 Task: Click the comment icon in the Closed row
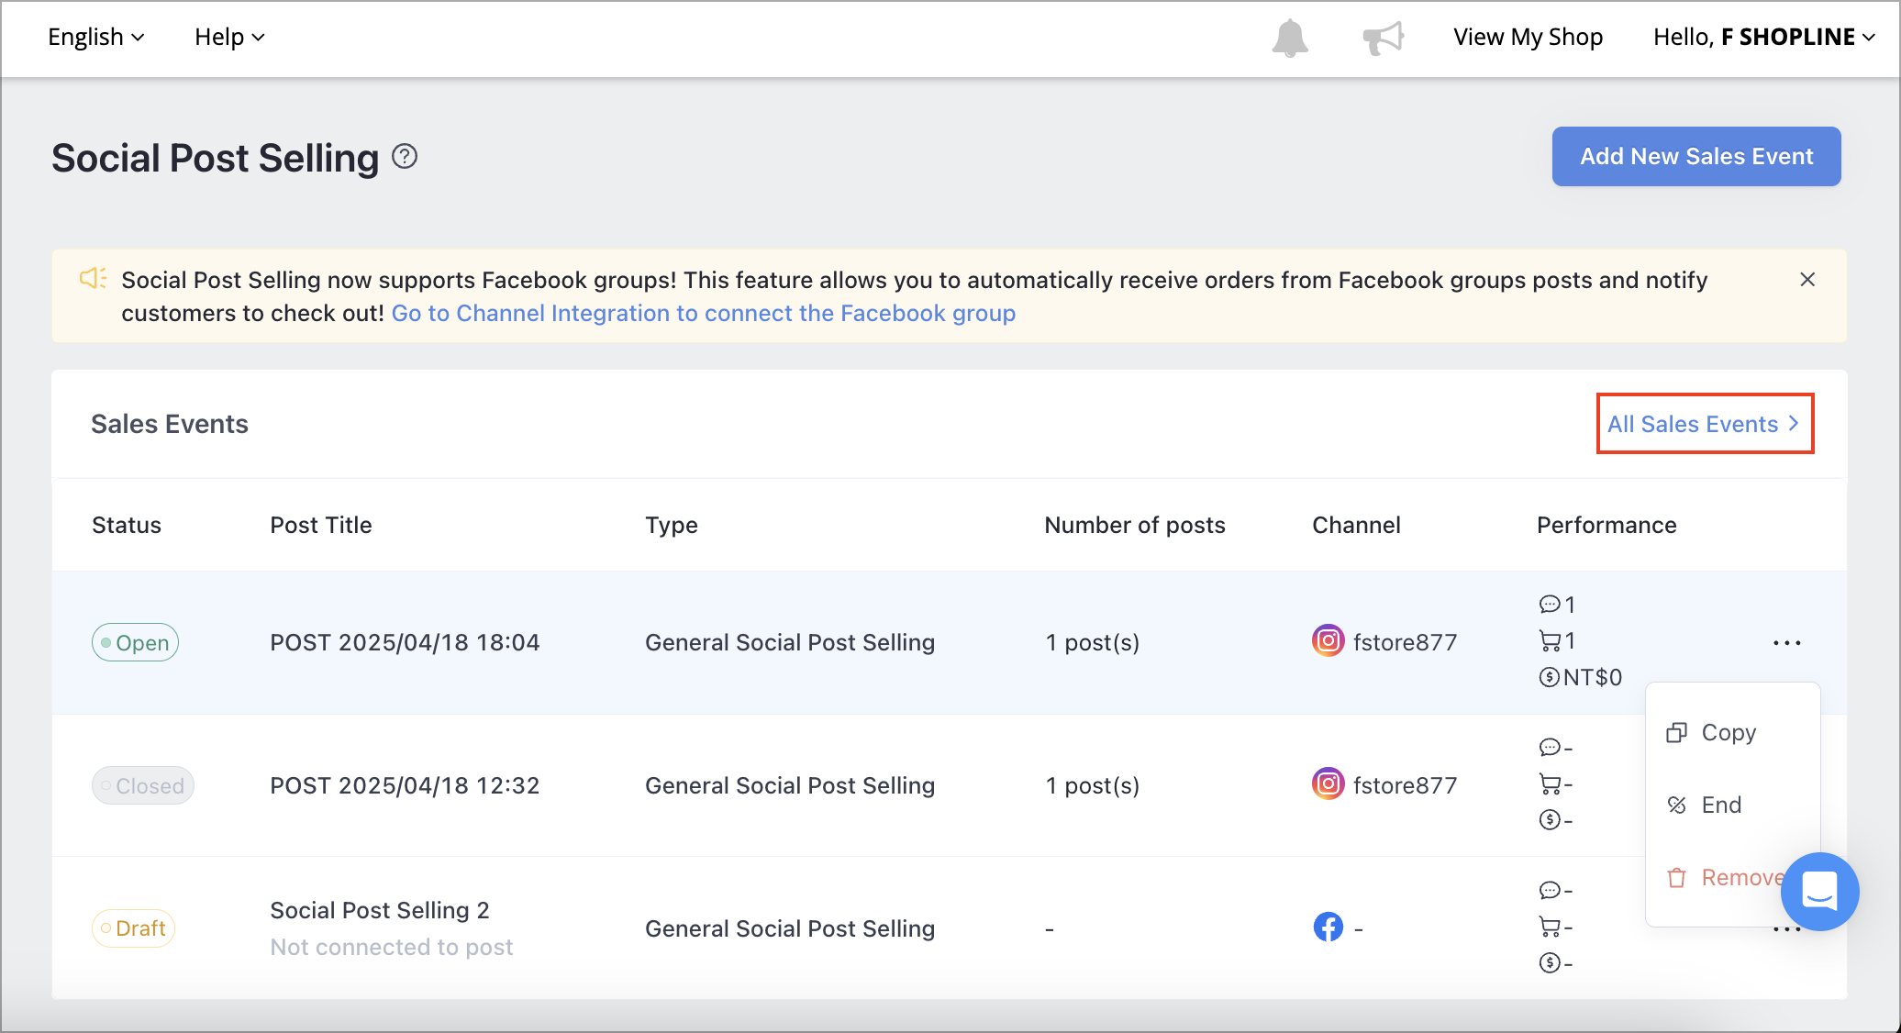1549,748
